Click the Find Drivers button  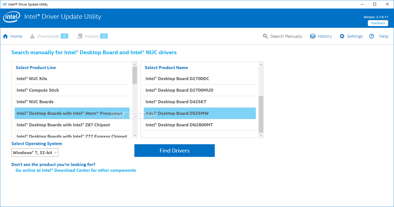175,151
